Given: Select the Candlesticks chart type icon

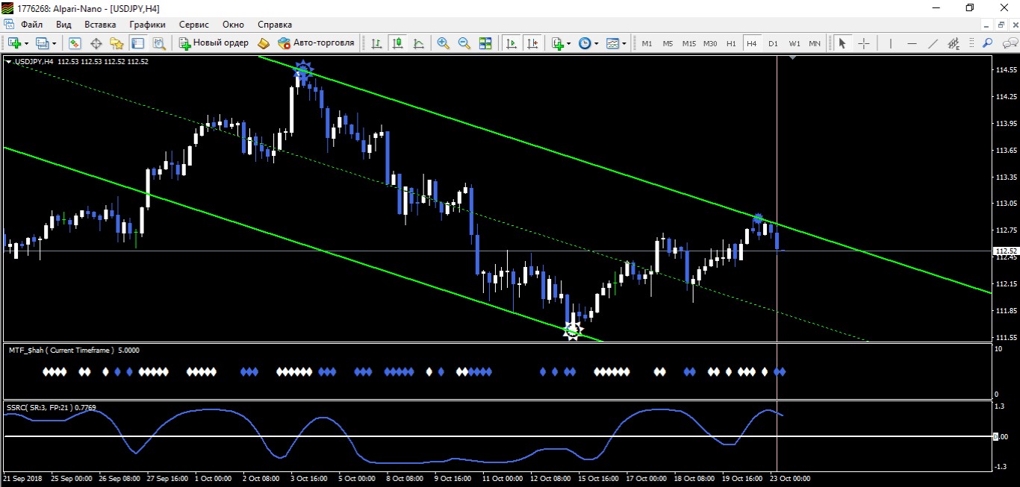Looking at the screenshot, I should click(398, 43).
